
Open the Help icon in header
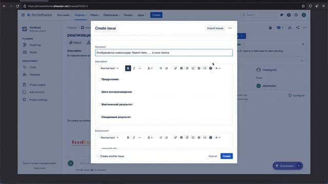tap(289, 15)
